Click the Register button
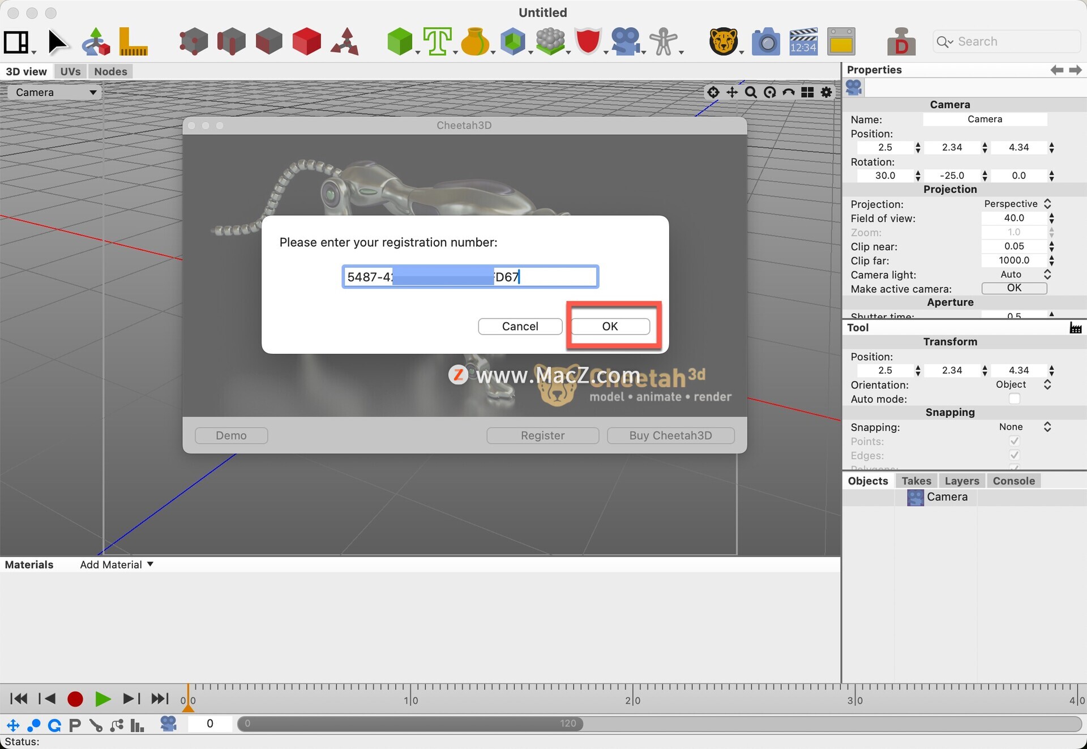This screenshot has height=749, width=1087. point(542,435)
